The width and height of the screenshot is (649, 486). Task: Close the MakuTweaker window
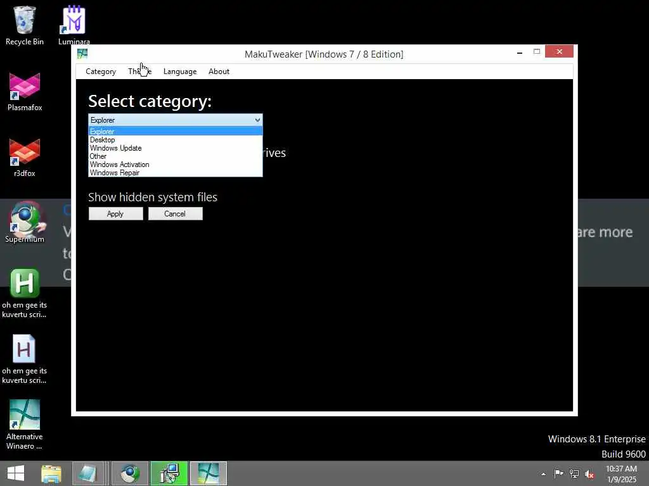559,52
